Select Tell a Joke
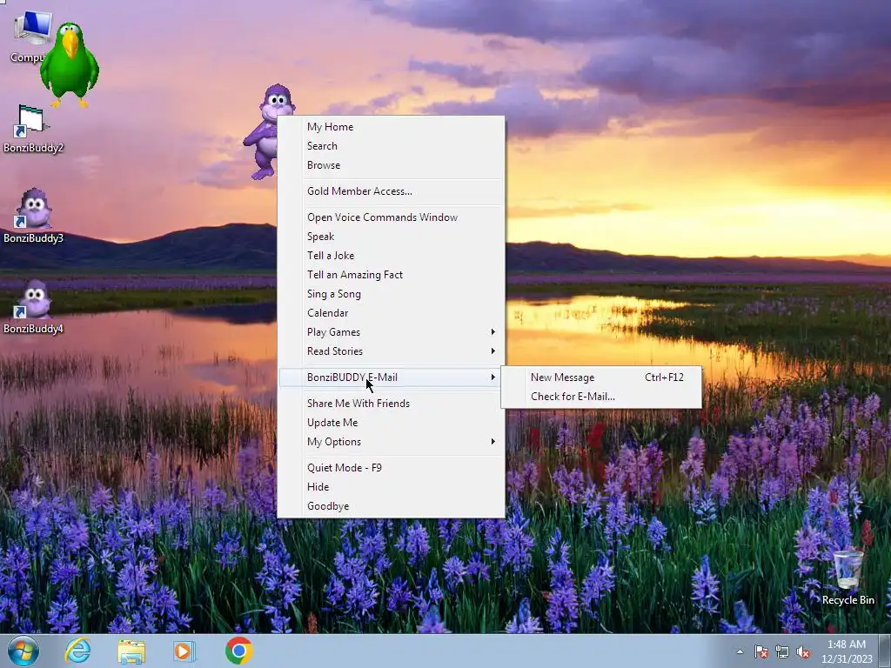This screenshot has height=668, width=891. coord(392,256)
